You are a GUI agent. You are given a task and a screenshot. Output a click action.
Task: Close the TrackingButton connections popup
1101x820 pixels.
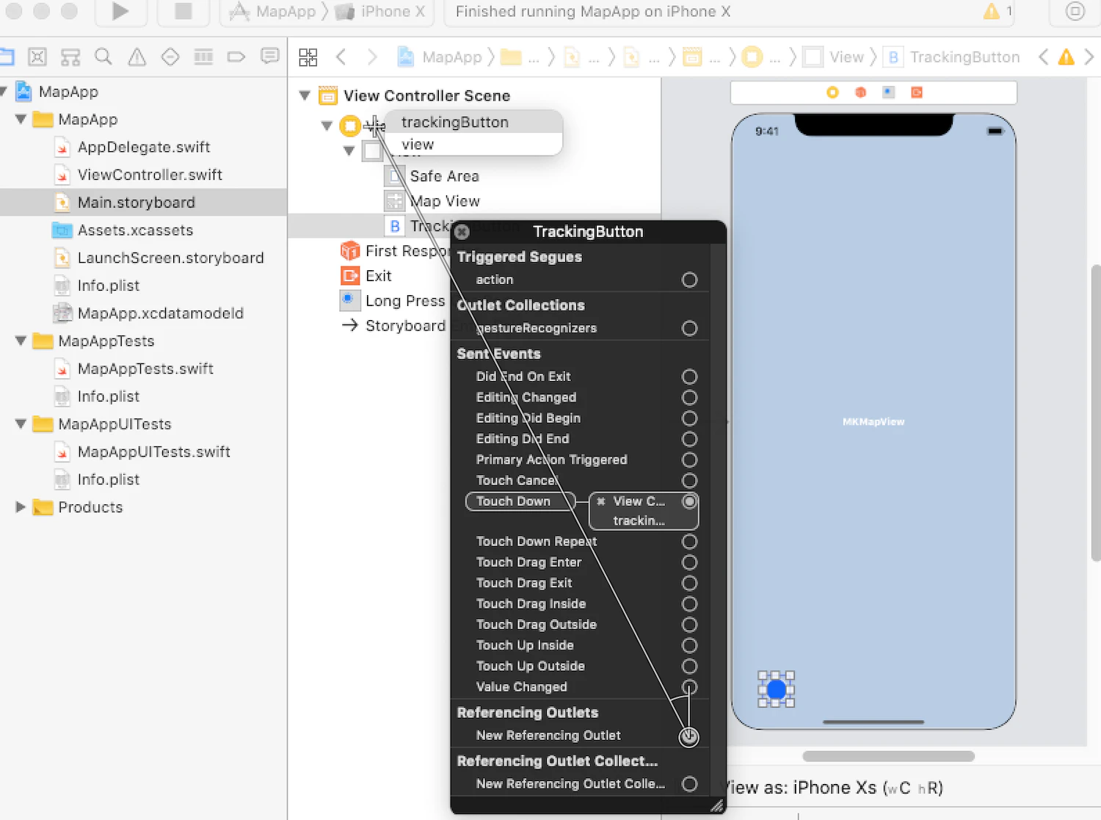(462, 232)
